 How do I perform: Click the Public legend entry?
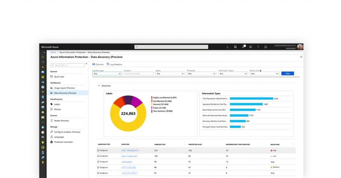[x=160, y=108]
